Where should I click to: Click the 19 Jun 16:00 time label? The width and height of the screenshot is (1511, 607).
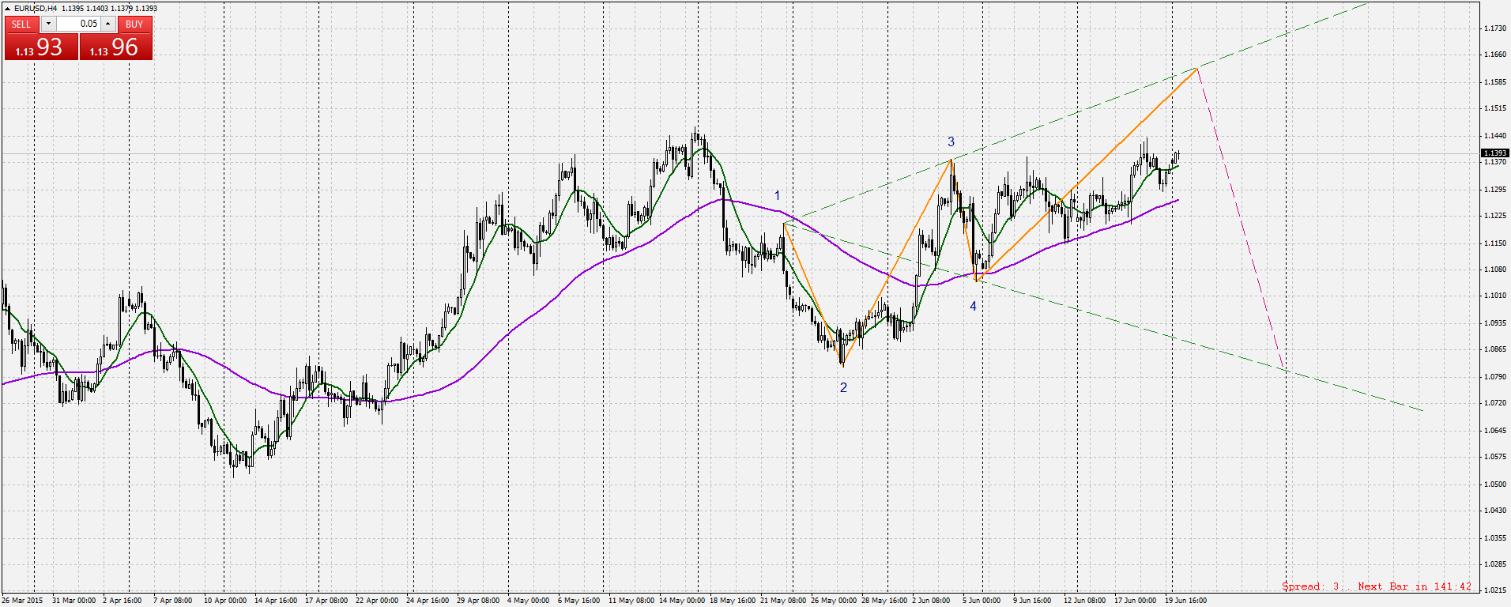1186,601
